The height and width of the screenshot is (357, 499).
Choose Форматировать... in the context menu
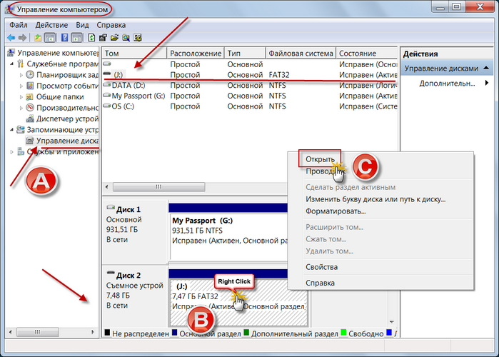point(336,211)
